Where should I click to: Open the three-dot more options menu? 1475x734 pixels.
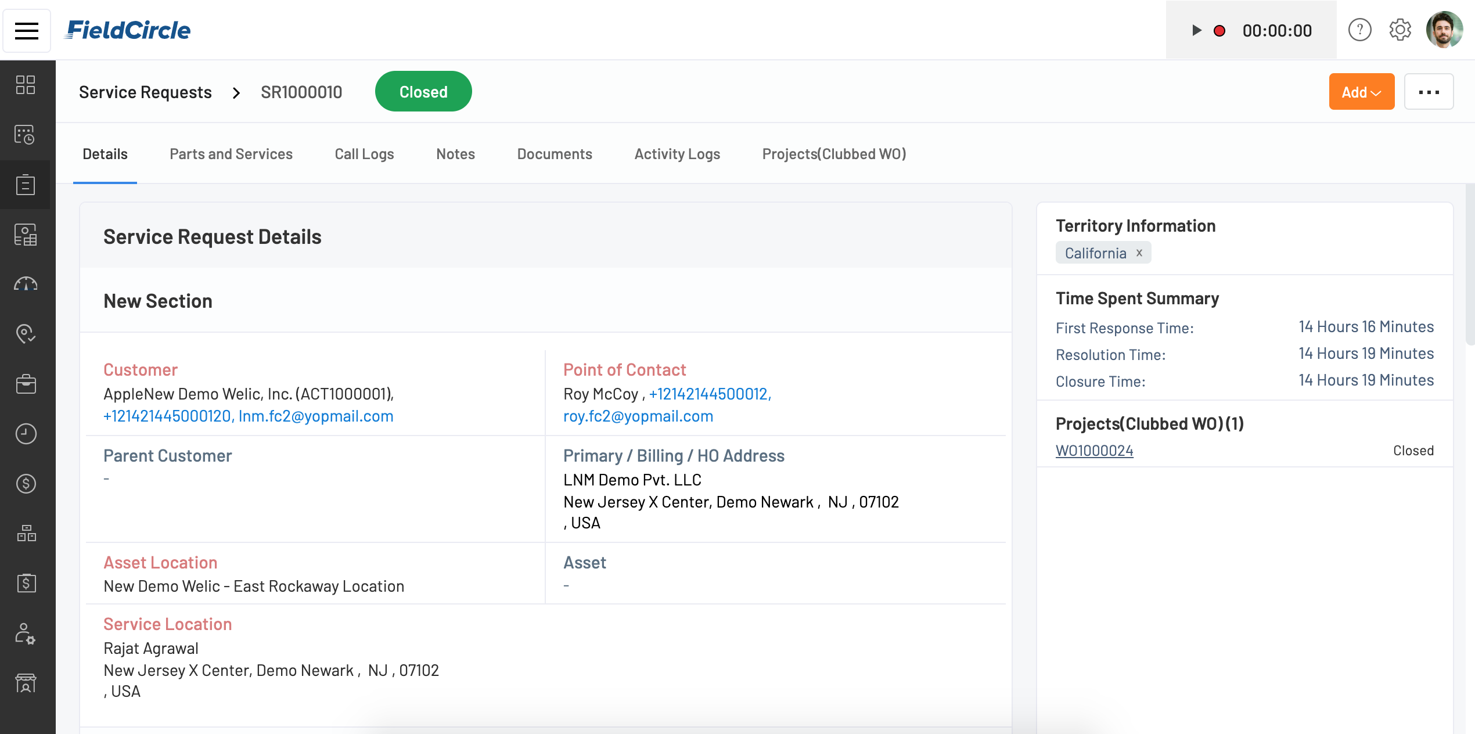coord(1429,92)
